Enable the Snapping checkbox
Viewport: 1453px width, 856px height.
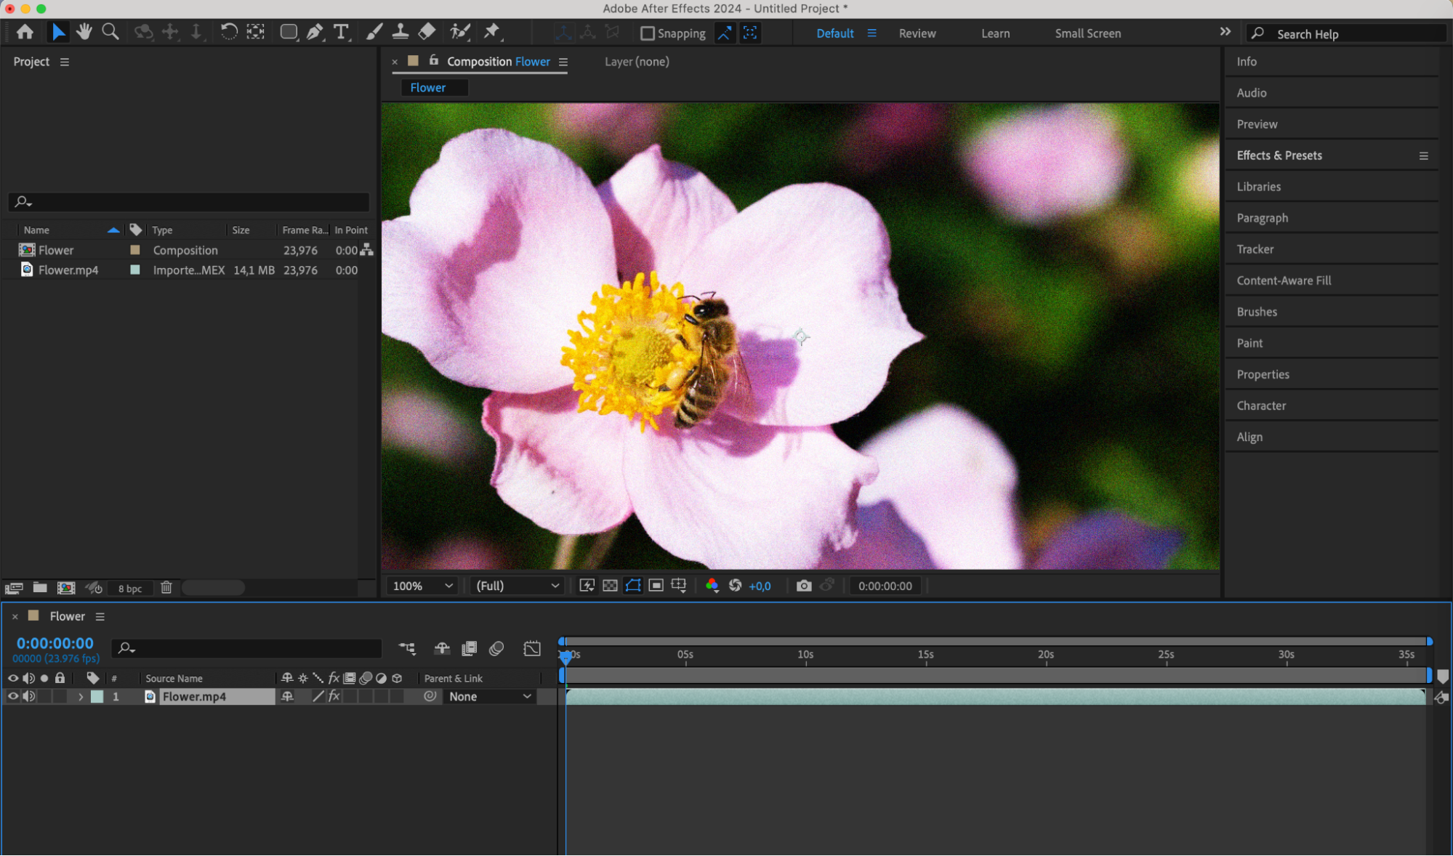pos(647,33)
